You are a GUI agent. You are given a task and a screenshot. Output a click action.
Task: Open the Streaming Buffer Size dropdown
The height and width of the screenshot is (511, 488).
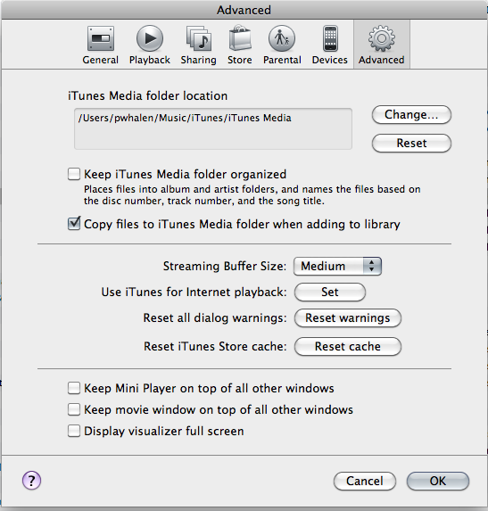(337, 267)
